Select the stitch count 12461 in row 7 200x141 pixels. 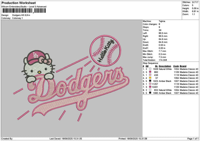pos(155,87)
